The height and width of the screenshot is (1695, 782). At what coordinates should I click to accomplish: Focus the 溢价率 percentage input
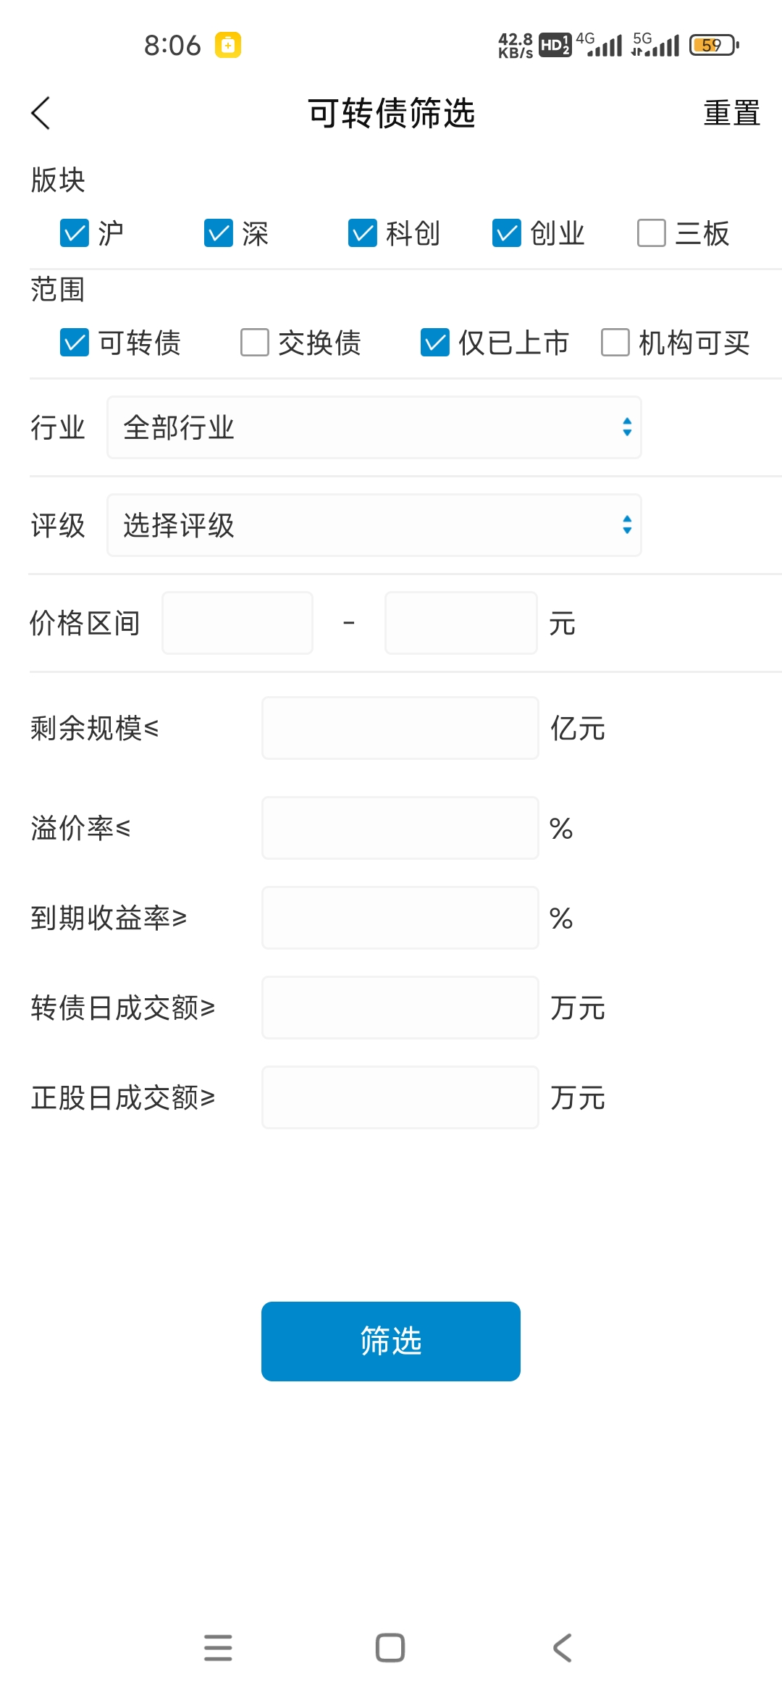(x=400, y=828)
